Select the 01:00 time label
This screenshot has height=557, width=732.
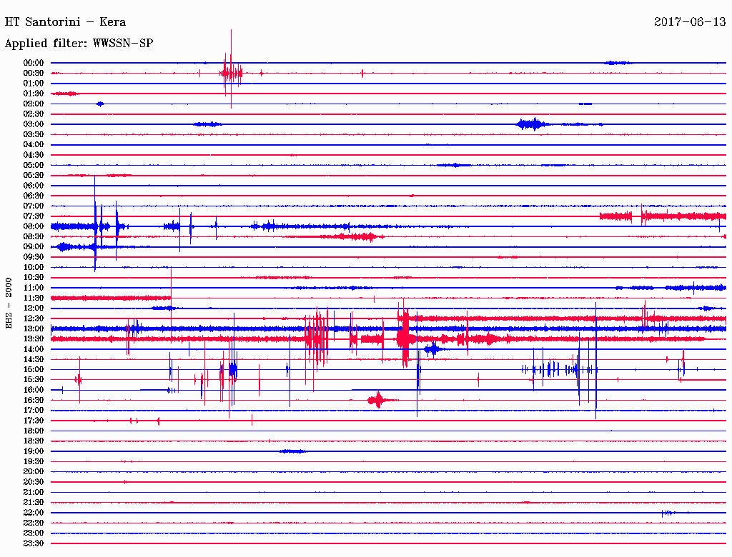tap(34, 84)
